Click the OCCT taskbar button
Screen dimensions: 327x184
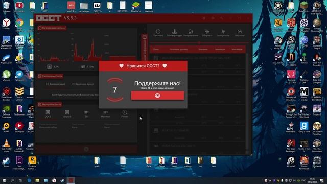(x=71, y=180)
